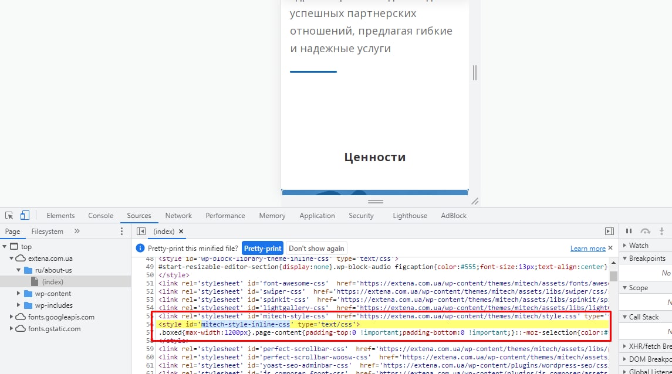
Task: Expand the wp-includes folder
Action: (x=18, y=305)
